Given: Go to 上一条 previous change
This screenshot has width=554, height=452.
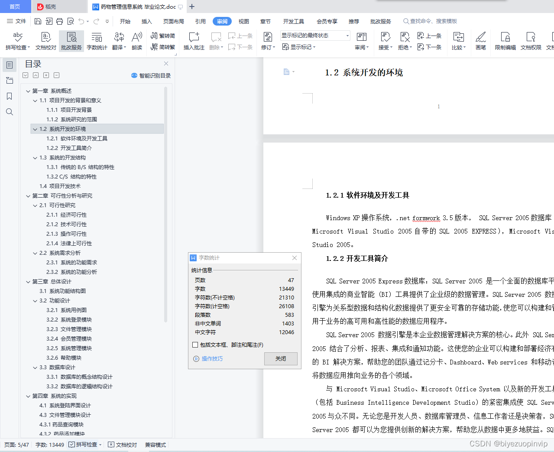Looking at the screenshot, I should point(429,36).
